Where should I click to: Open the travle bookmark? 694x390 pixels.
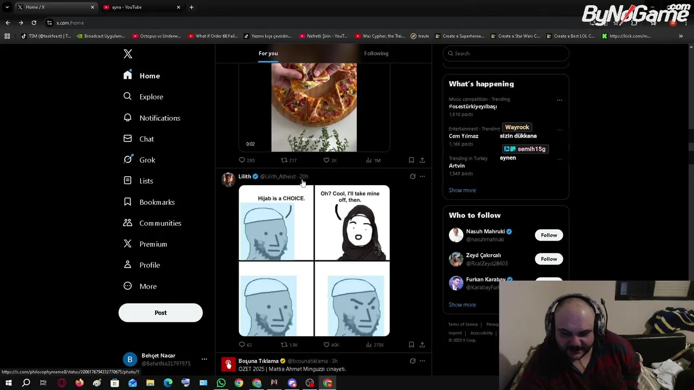(420, 36)
